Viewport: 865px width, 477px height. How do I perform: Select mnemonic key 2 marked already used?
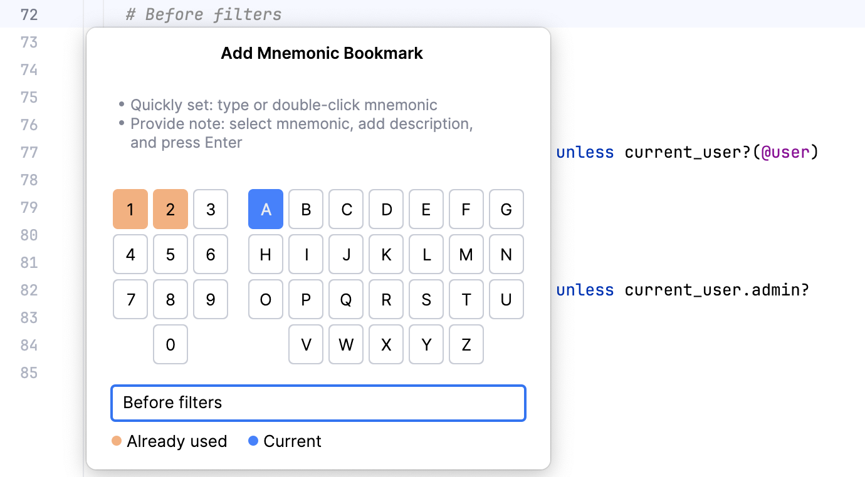170,209
